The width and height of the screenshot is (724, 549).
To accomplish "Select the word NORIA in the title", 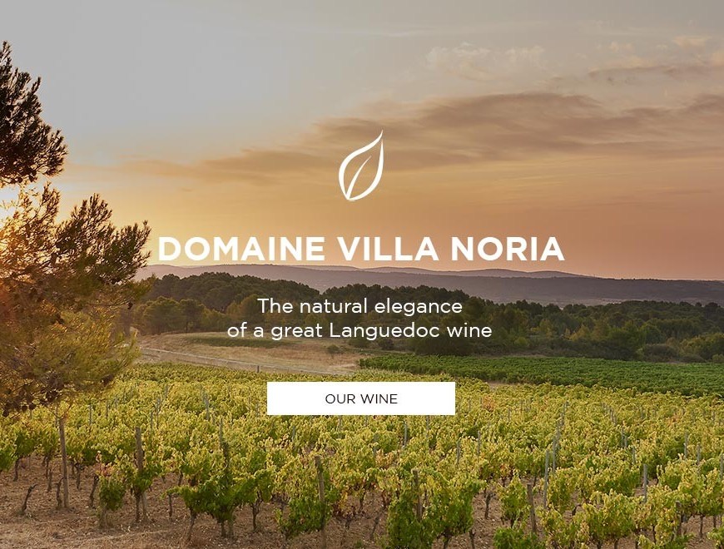I will point(508,249).
